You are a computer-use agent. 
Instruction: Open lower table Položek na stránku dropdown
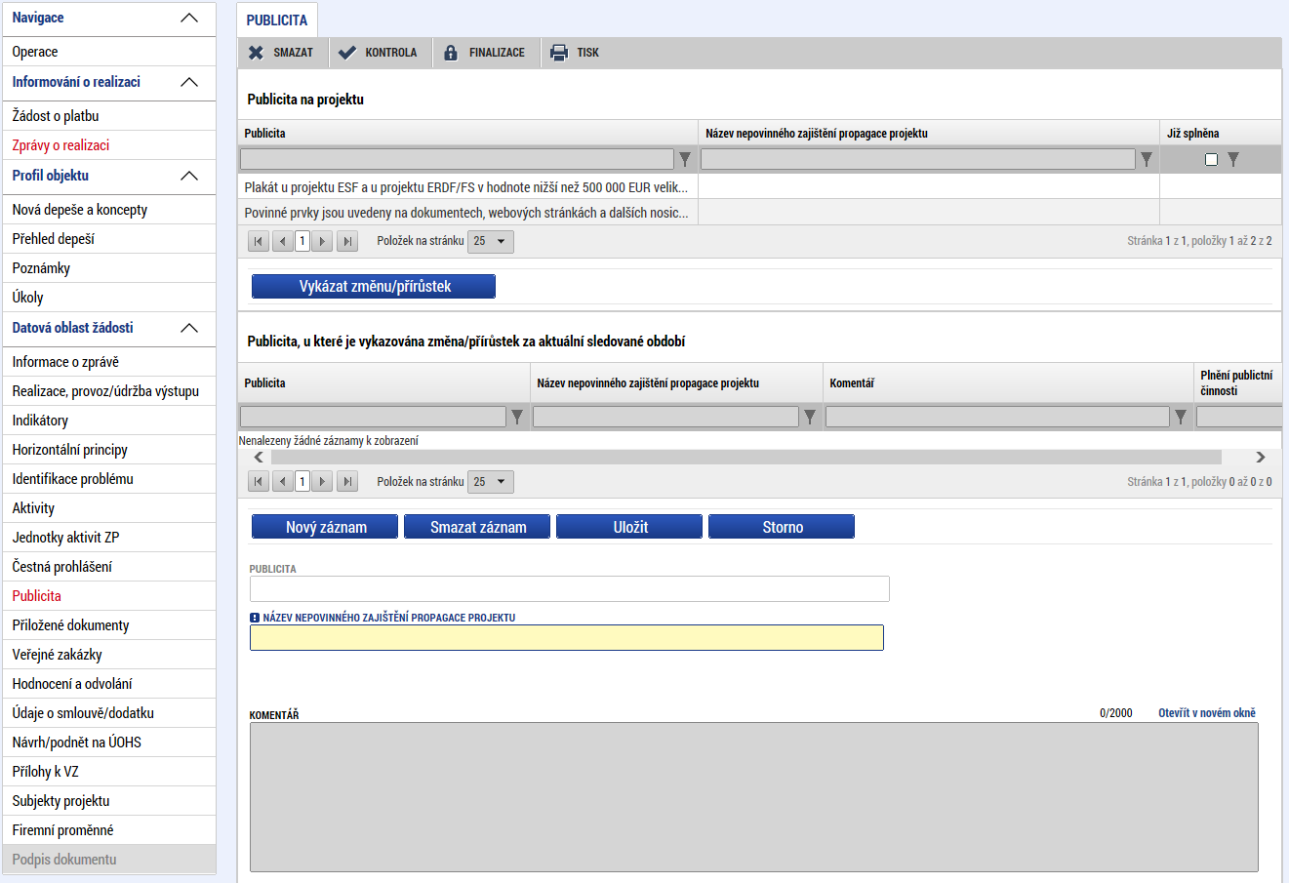click(x=491, y=482)
